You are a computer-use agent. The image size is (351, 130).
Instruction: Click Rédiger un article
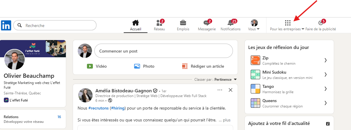203,66
